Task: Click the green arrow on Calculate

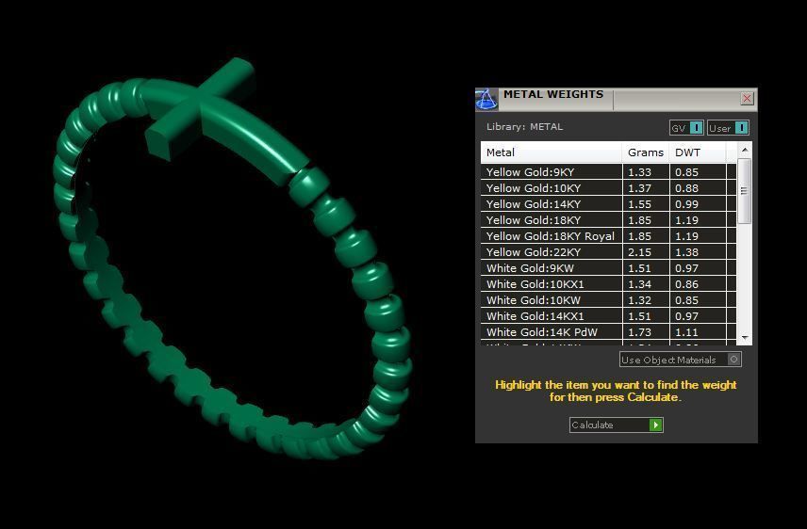Action: 656,425
